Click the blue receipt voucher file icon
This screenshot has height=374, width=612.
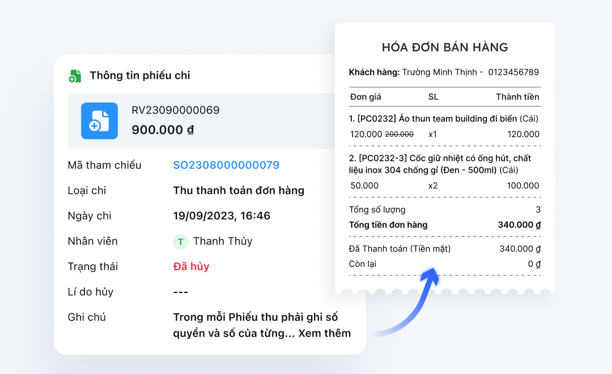coord(99,121)
